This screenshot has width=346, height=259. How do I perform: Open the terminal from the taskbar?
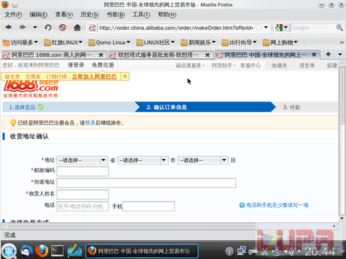tap(57, 251)
